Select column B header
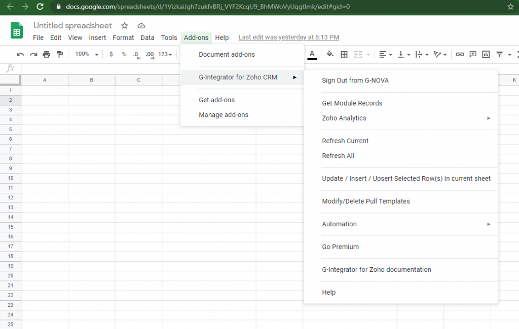519x329 pixels. (92, 80)
